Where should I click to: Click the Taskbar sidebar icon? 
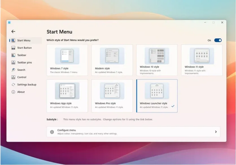(13, 55)
